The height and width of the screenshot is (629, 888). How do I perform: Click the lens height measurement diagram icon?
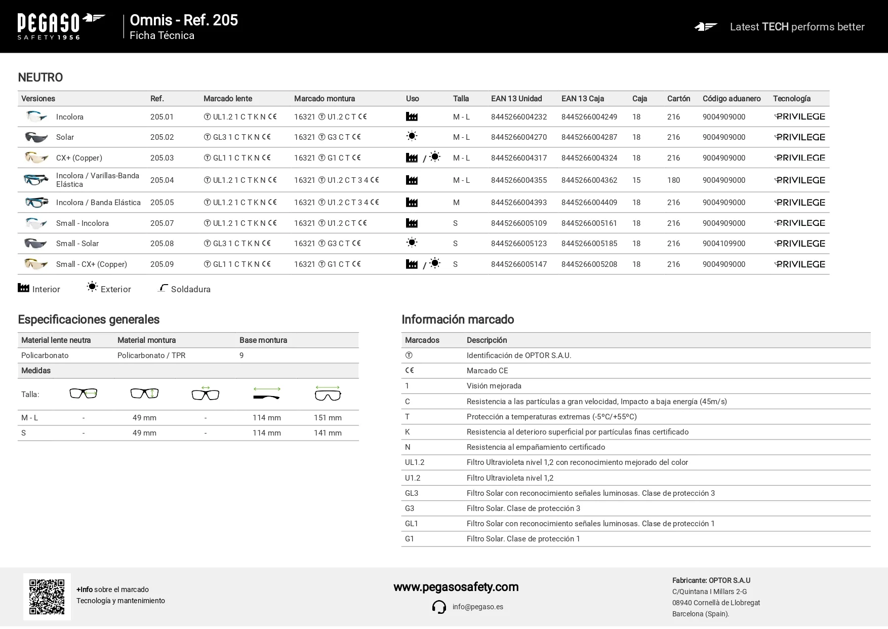tap(144, 393)
